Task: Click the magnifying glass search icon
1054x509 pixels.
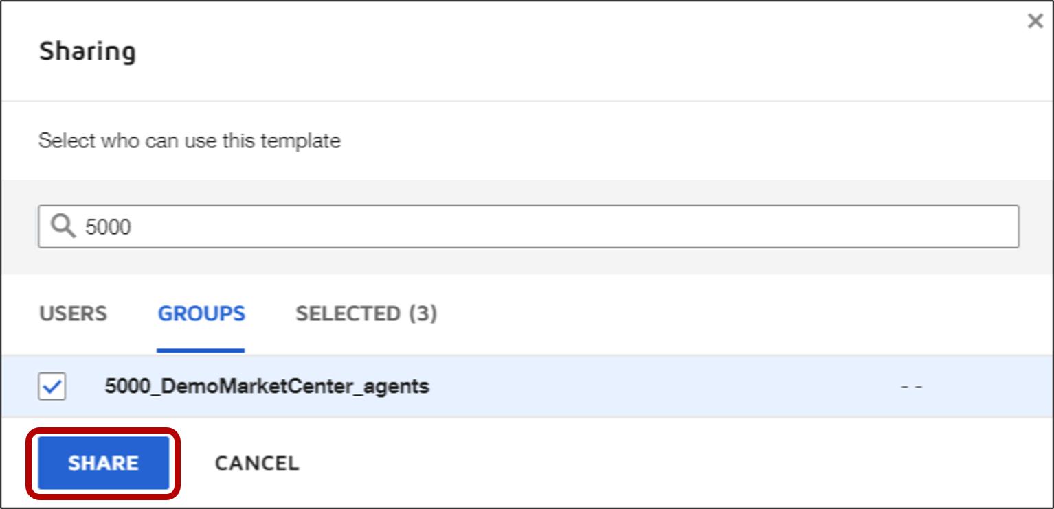Action: click(63, 226)
